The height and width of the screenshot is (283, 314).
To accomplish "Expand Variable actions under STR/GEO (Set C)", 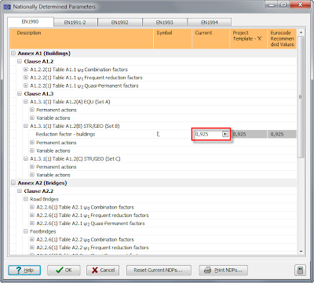I will click(x=32, y=175).
